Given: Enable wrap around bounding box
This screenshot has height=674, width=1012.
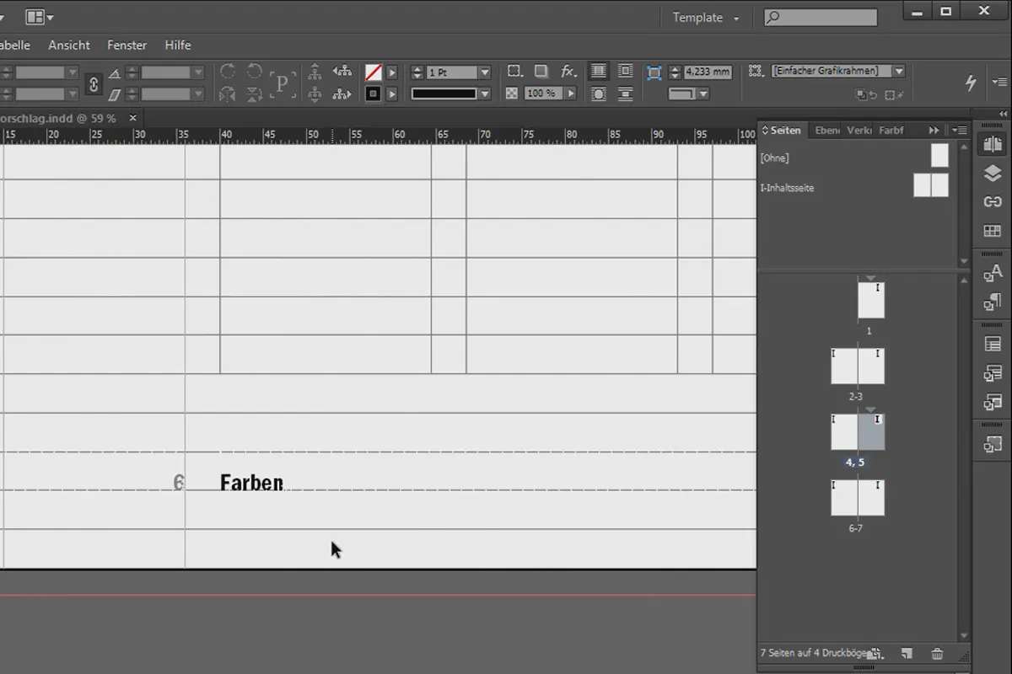Looking at the screenshot, I should click(625, 72).
